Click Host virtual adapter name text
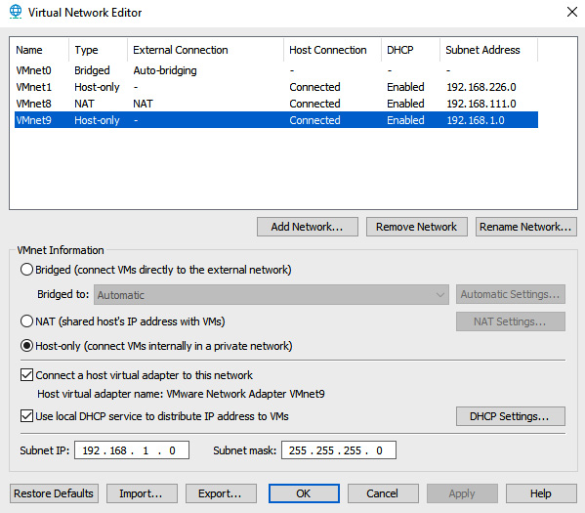The height and width of the screenshot is (513, 585). 181,394
